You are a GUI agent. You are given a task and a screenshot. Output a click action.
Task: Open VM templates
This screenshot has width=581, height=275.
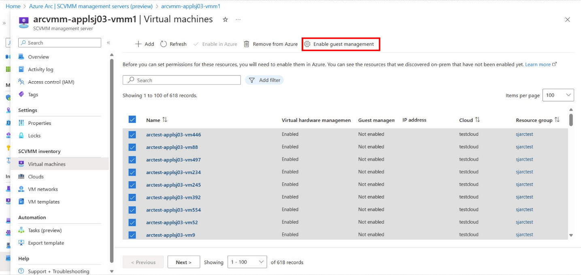43,202
